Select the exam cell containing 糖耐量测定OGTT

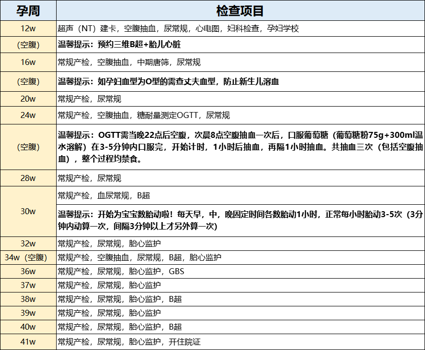pyautogui.click(x=144, y=116)
